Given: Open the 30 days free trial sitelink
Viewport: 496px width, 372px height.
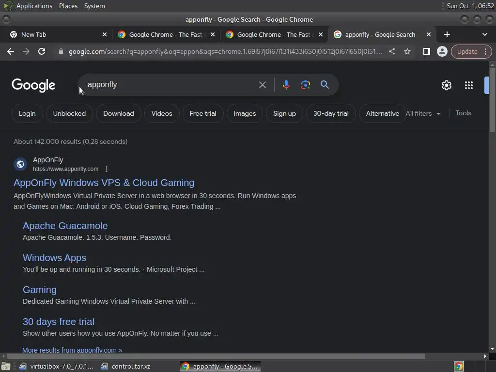Looking at the screenshot, I should [x=59, y=322].
